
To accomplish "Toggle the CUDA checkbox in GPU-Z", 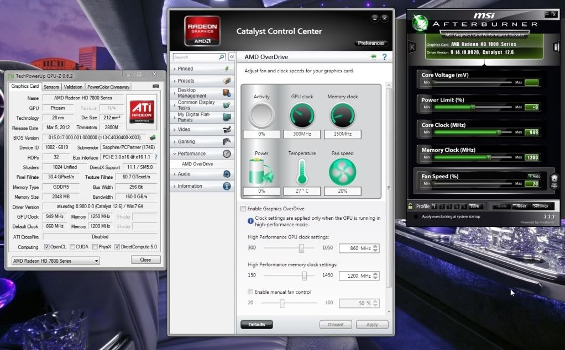I will coord(72,247).
